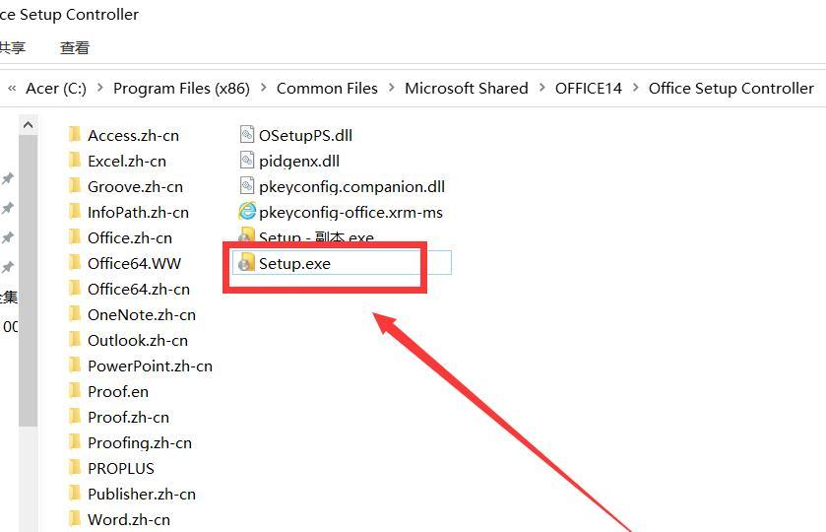Image resolution: width=826 pixels, height=532 pixels.
Task: Open the Access.zh-cn folder icon
Action: (x=75, y=134)
